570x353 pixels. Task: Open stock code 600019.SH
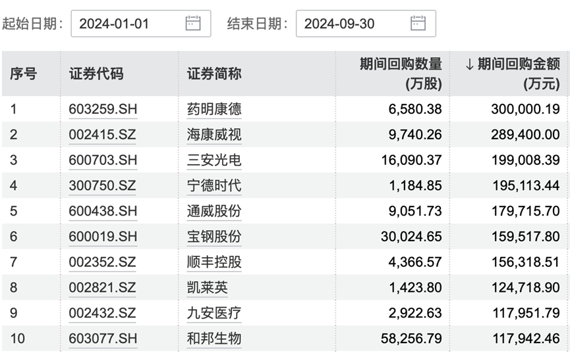(103, 237)
